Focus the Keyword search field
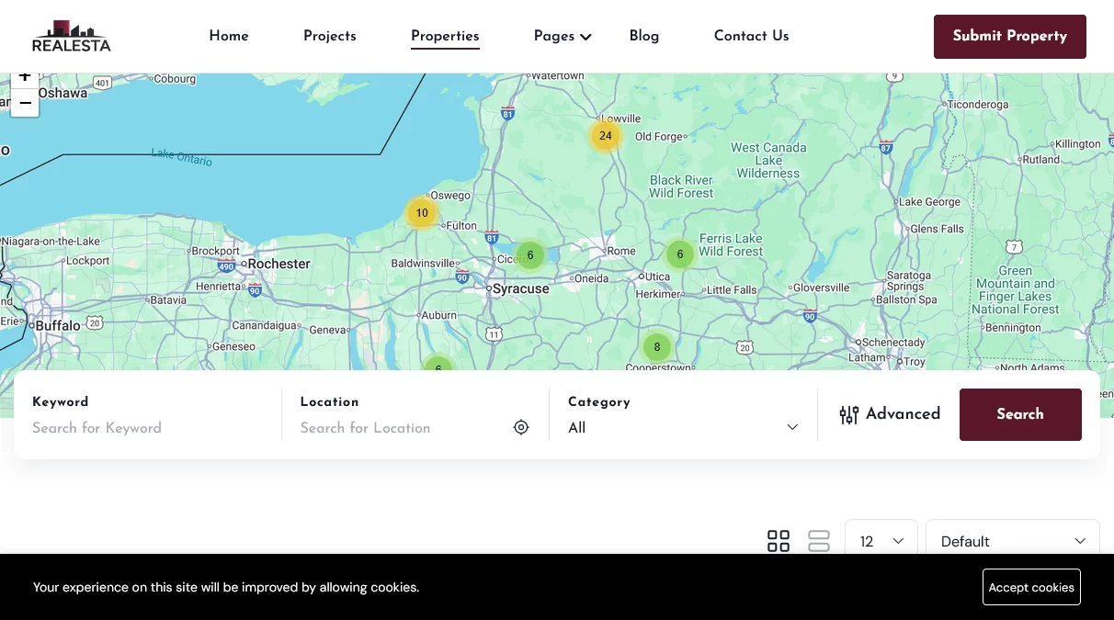This screenshot has width=1114, height=620. [x=147, y=427]
